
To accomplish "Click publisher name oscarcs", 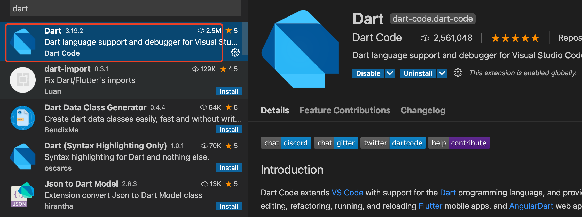I will (58, 168).
